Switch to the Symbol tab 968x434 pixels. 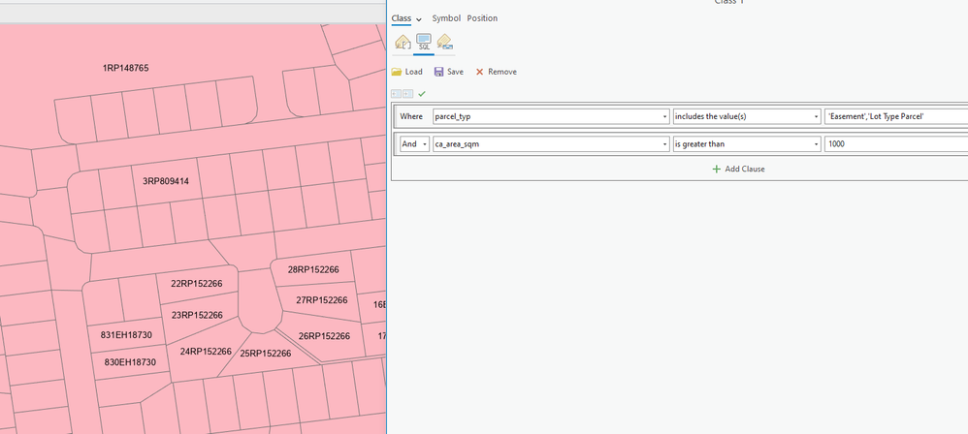pyautogui.click(x=446, y=18)
